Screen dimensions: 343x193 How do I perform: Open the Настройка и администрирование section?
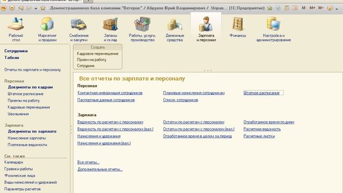point(273,29)
